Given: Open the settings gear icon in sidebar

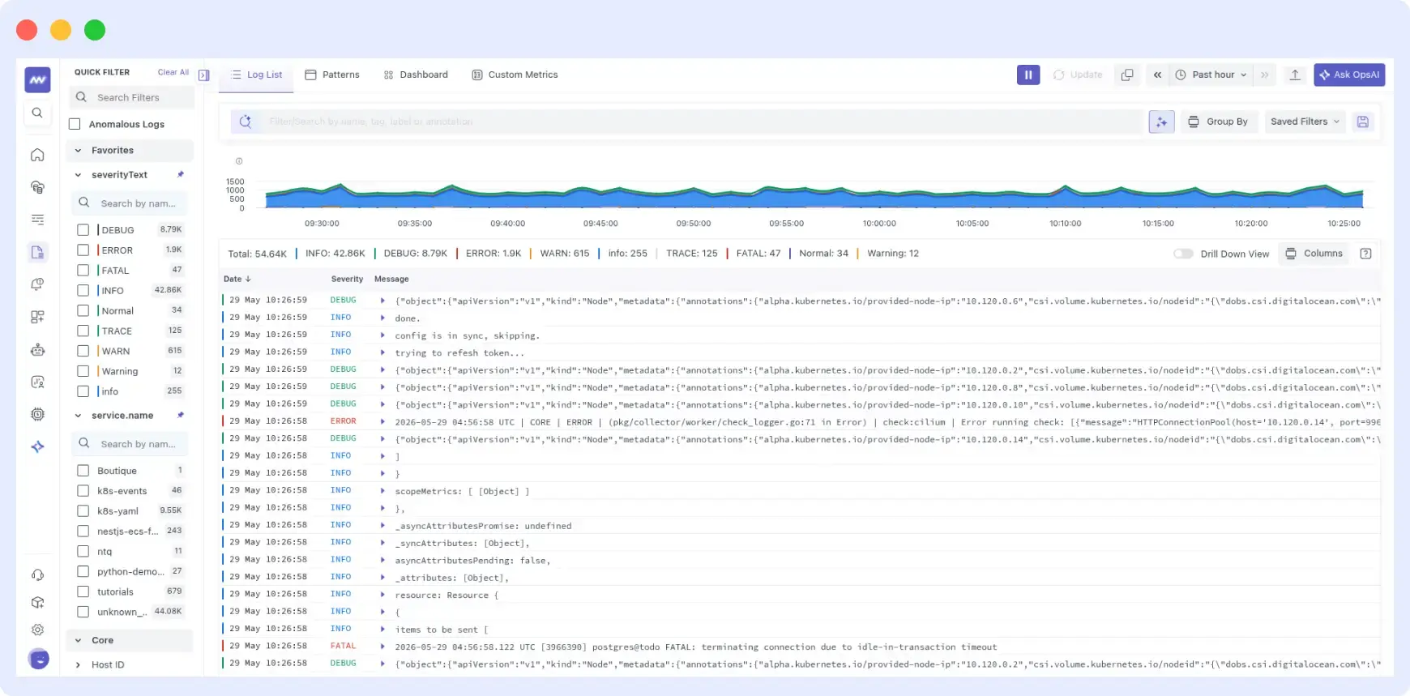Looking at the screenshot, I should pos(37,630).
